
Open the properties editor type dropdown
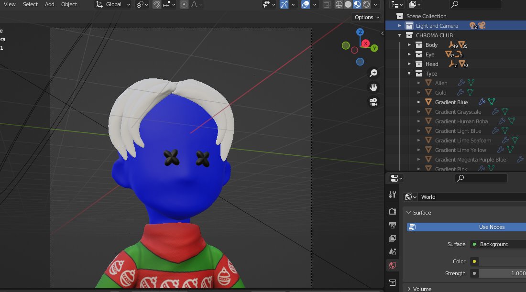(396, 178)
